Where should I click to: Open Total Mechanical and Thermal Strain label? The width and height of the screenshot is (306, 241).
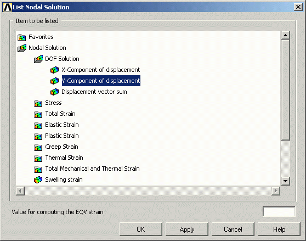[92, 169]
